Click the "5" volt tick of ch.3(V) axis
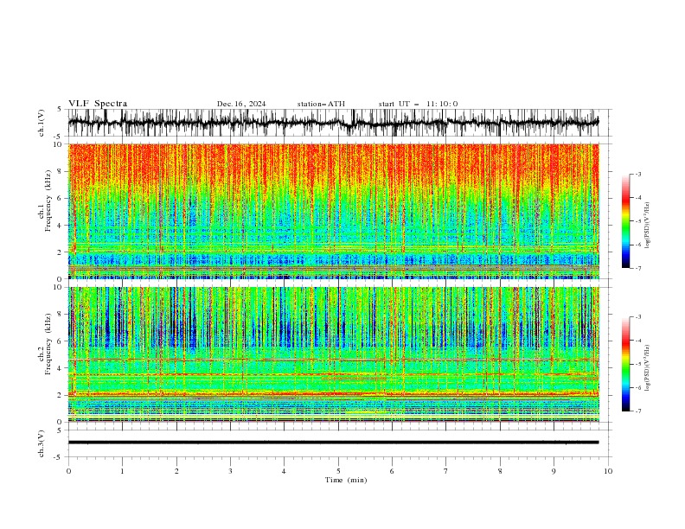Screen dimensions: 685x529 pos(60,430)
